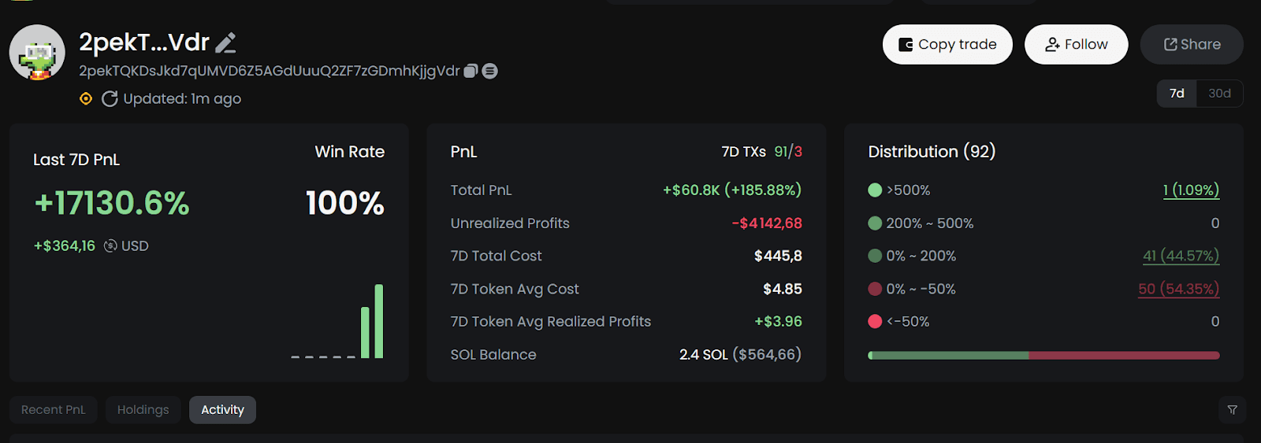Click the wallet avatar image
1261x443 pixels.
[37, 53]
